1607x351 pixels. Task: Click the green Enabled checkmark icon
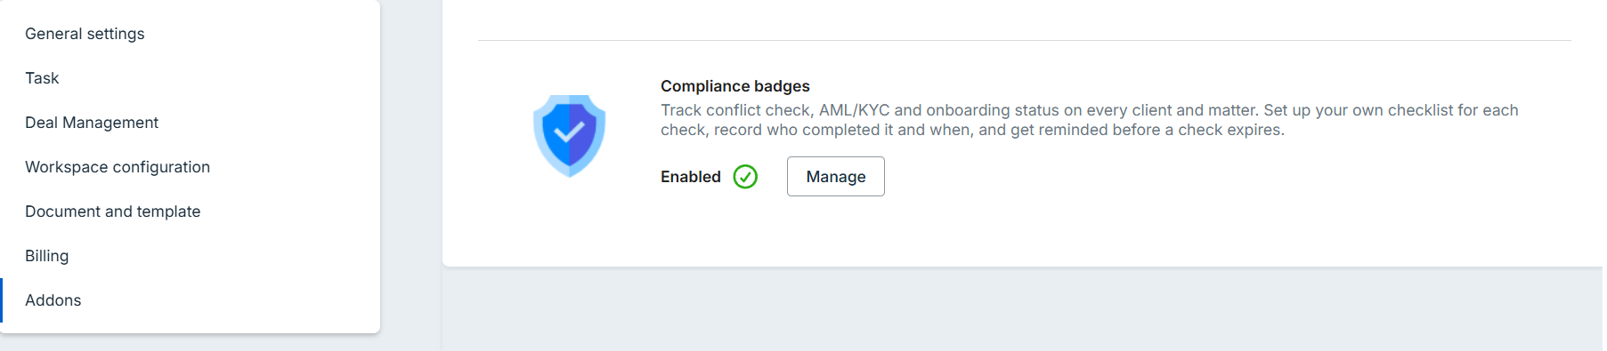click(745, 177)
